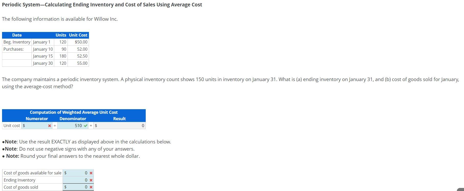Select the Beg. Inventory January 1 row
The width and height of the screenshot is (464, 191).
(31, 42)
